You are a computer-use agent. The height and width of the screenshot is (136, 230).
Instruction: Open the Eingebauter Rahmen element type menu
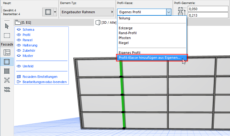pos(87,12)
